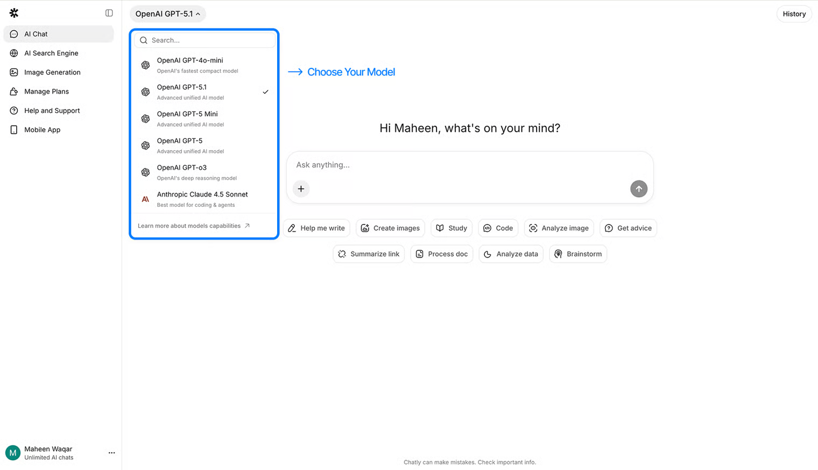Open Help and Support
The height and width of the screenshot is (470, 818).
coord(59,110)
